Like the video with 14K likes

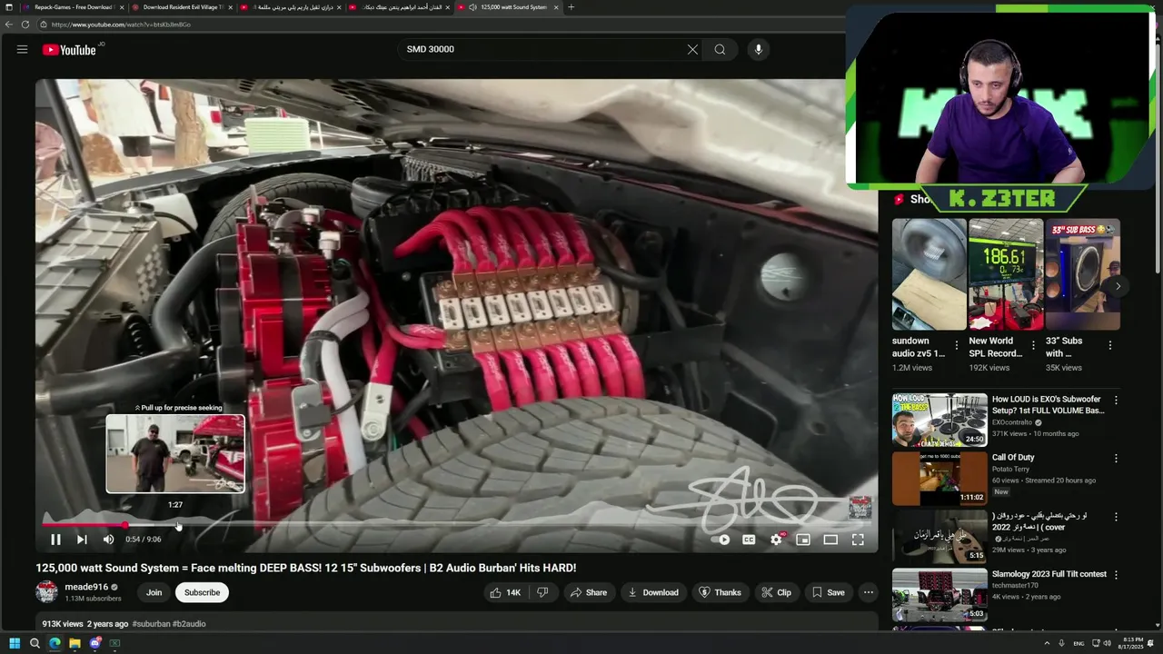505,592
